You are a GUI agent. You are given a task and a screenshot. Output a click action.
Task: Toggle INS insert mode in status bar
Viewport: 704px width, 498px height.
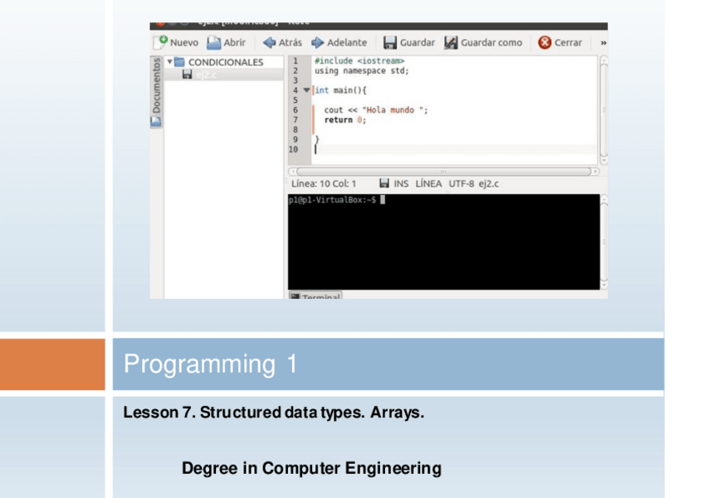pos(401,183)
